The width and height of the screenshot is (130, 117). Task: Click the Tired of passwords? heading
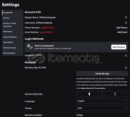click(44, 46)
